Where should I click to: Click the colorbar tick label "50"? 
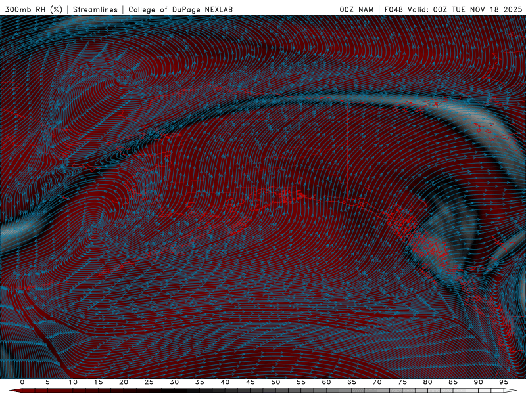pyautogui.click(x=275, y=382)
